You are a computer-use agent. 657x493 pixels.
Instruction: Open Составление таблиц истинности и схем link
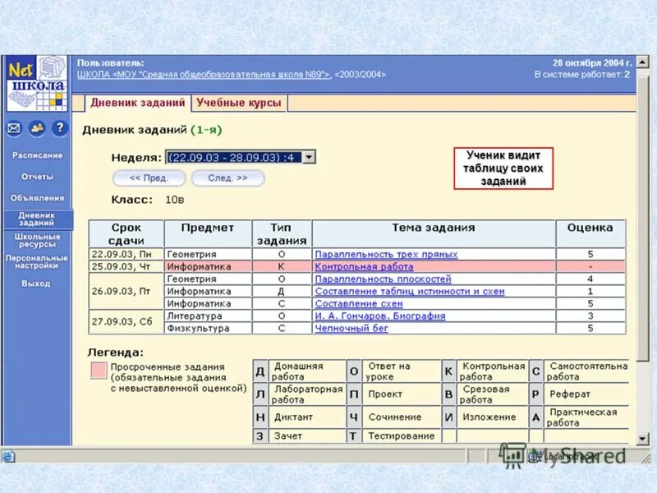pyautogui.click(x=409, y=291)
